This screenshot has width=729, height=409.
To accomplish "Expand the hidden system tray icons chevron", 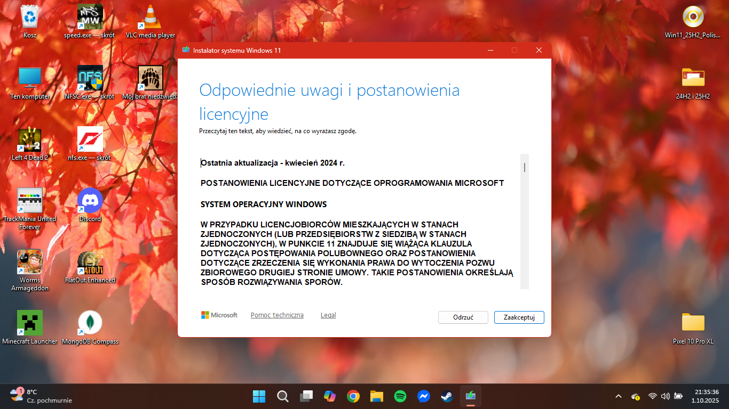I will click(619, 396).
